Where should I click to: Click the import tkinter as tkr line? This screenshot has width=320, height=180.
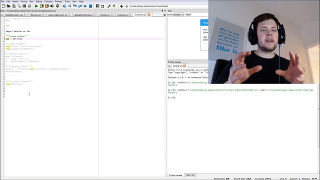tap(18, 31)
